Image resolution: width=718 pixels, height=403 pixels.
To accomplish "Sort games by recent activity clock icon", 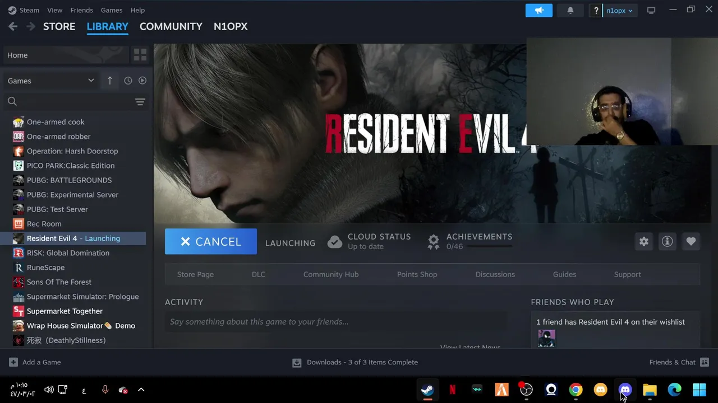I will 128,81.
